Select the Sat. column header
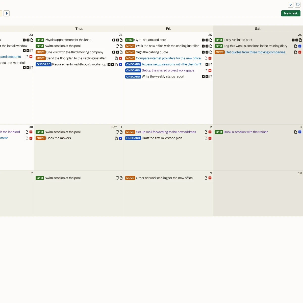The image size is (303, 303). click(x=258, y=29)
